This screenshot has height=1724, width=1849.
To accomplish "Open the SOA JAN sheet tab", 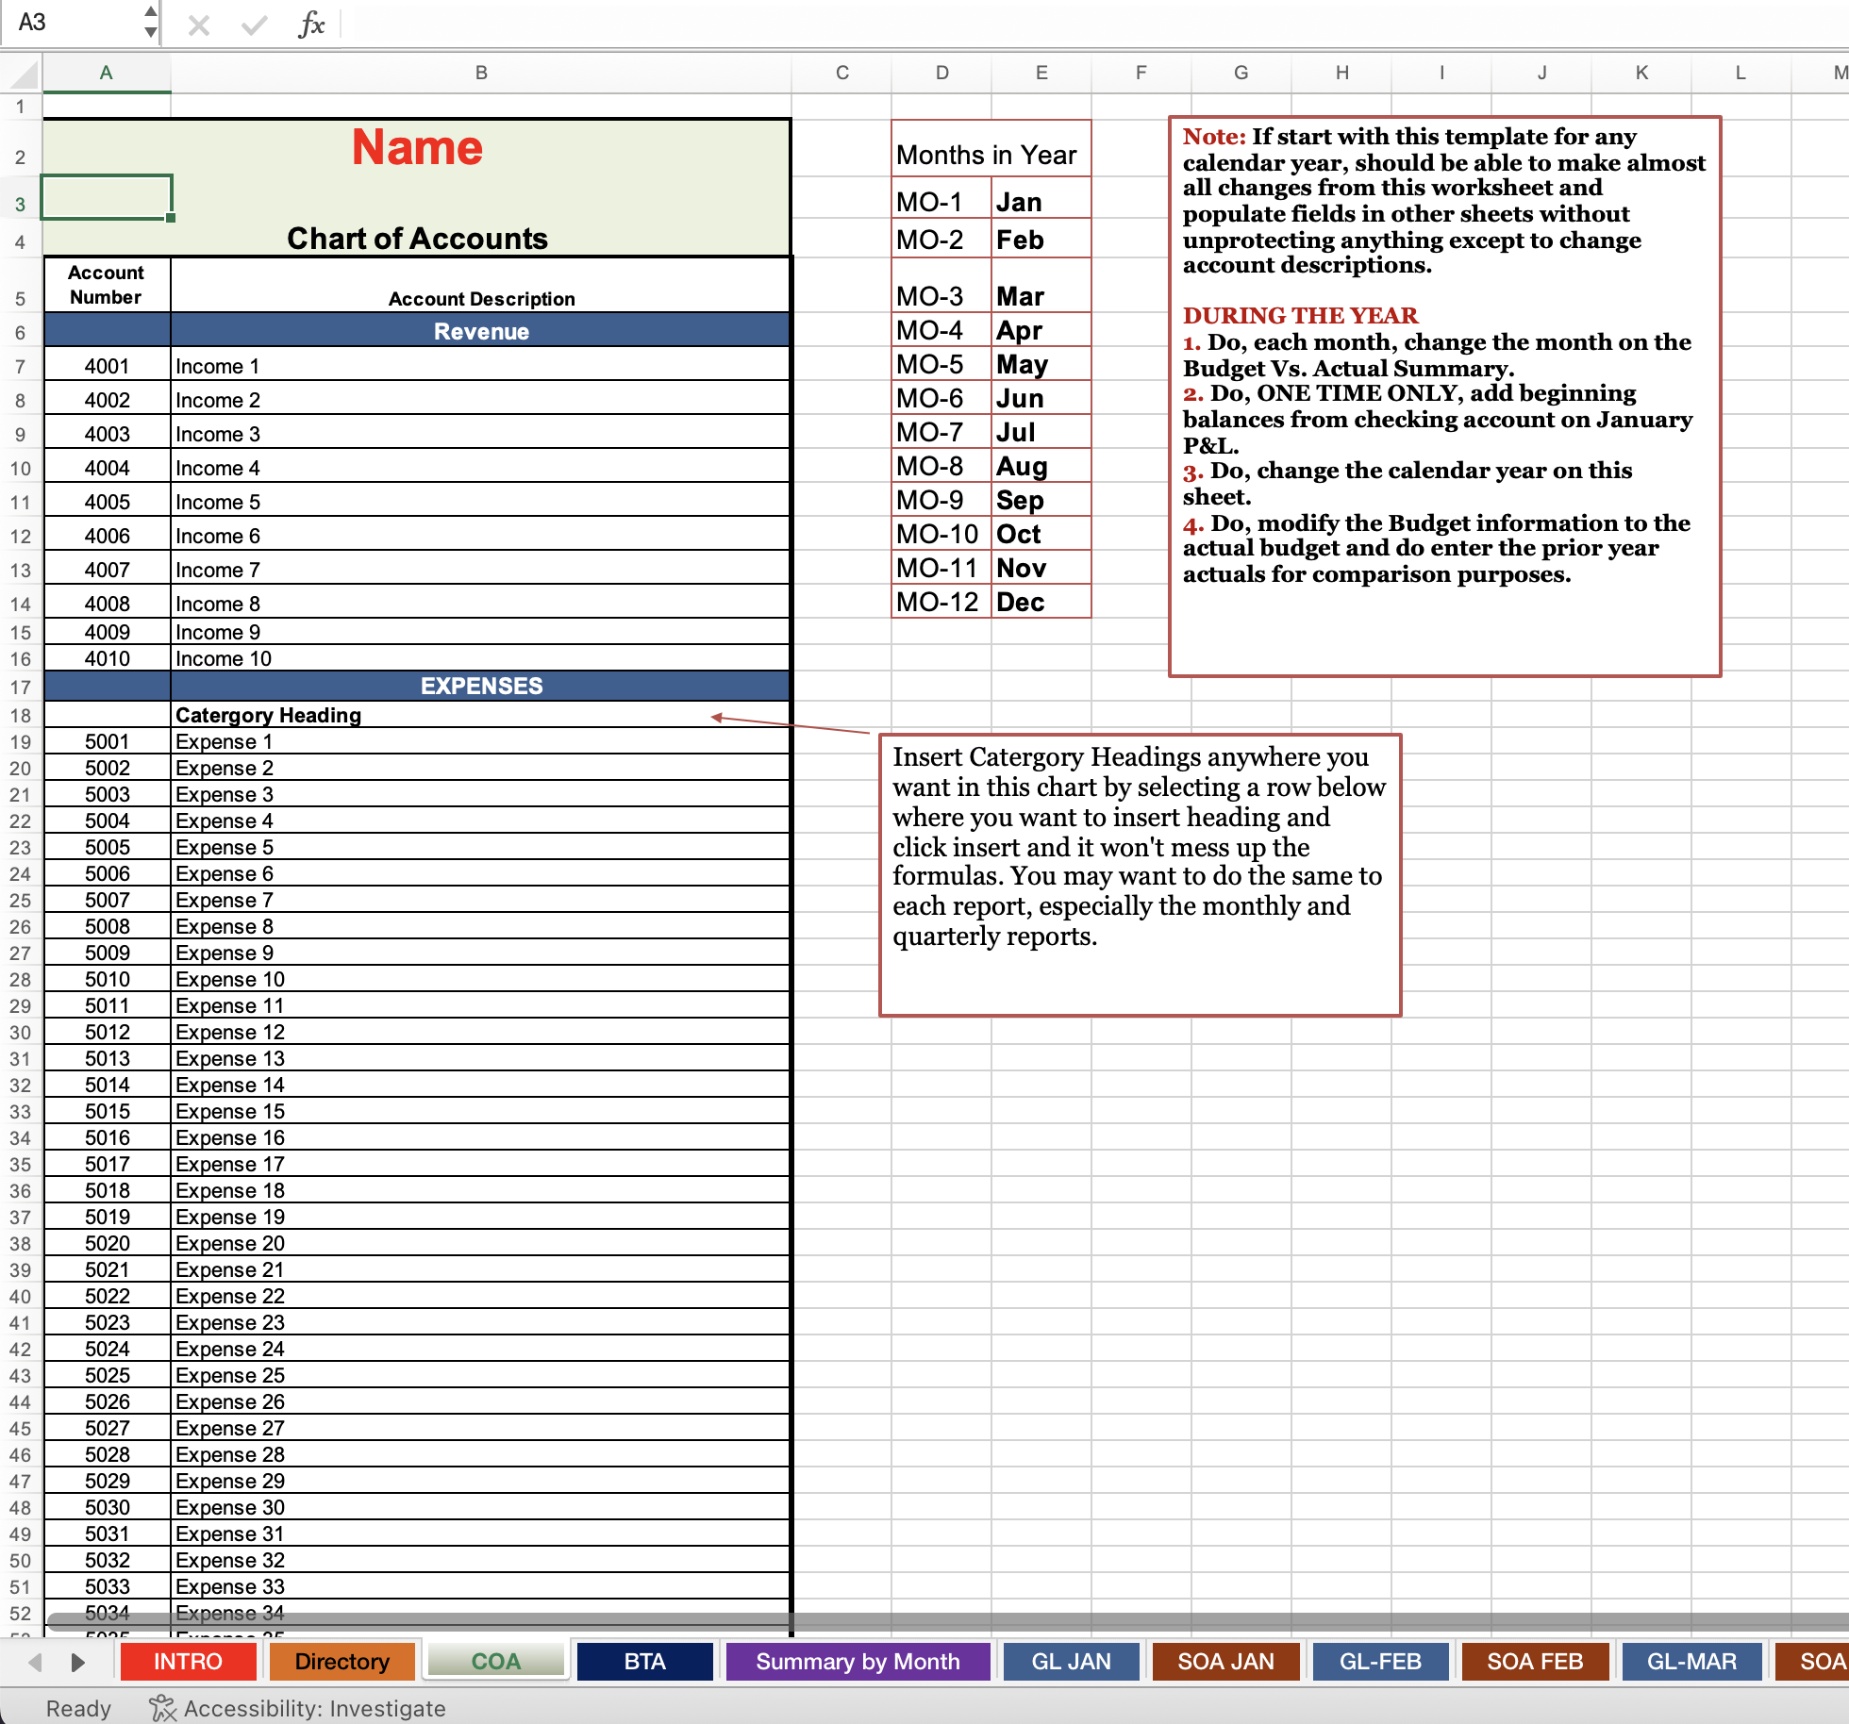I will click(x=1225, y=1661).
